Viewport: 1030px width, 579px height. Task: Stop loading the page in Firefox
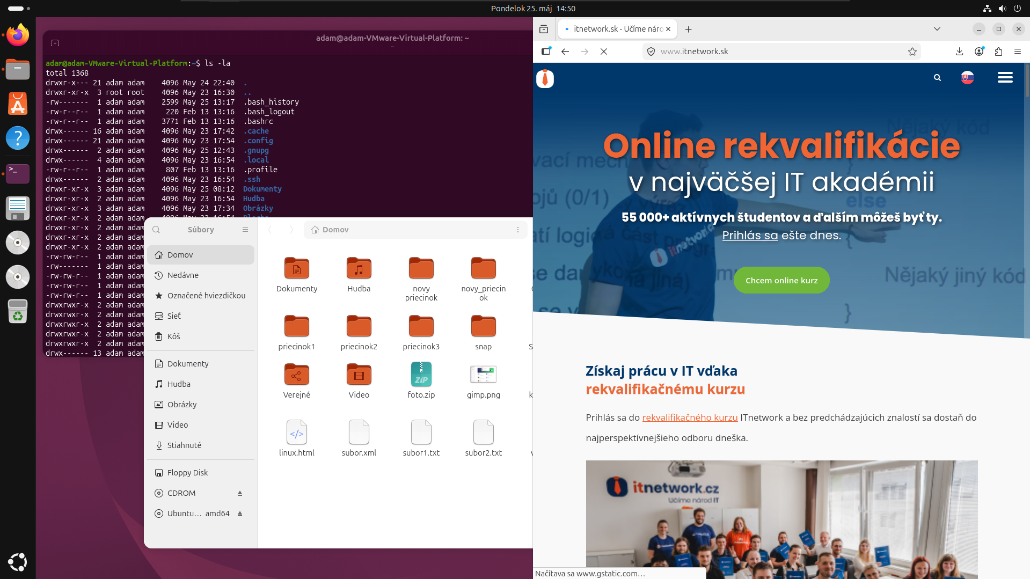pyautogui.click(x=604, y=52)
